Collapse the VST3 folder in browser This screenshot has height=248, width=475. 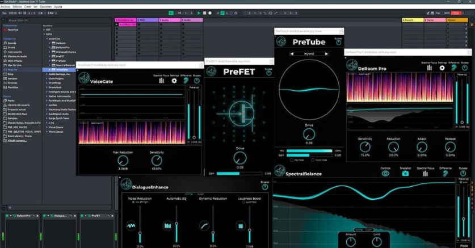click(44, 34)
